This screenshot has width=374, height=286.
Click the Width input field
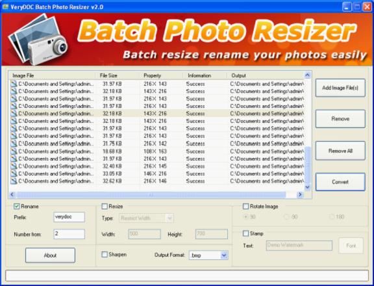(x=144, y=234)
